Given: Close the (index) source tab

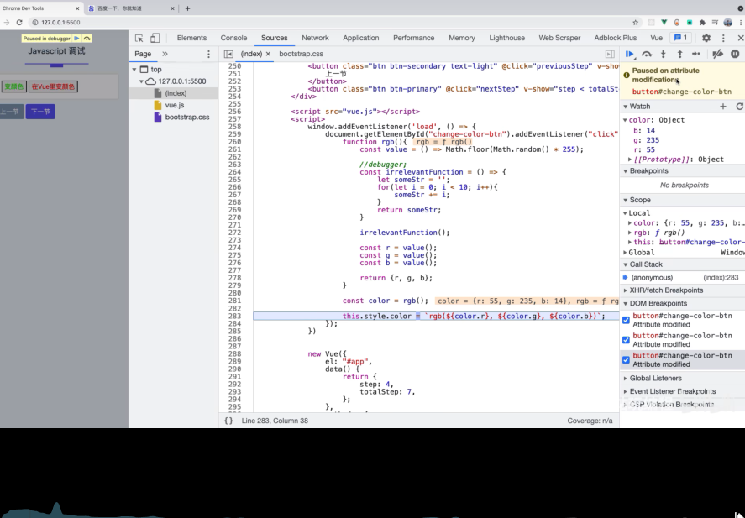Looking at the screenshot, I should click(x=268, y=54).
